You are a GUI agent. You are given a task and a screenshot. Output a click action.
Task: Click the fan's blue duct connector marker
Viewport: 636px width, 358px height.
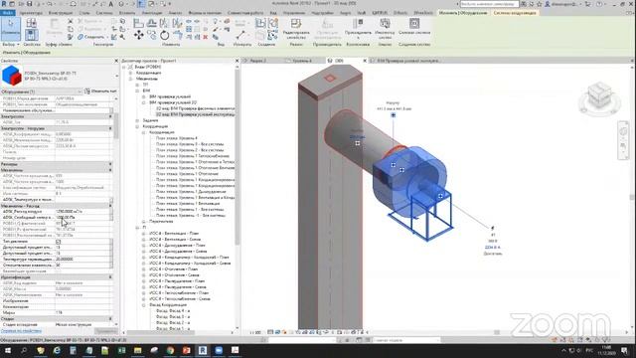click(x=394, y=115)
